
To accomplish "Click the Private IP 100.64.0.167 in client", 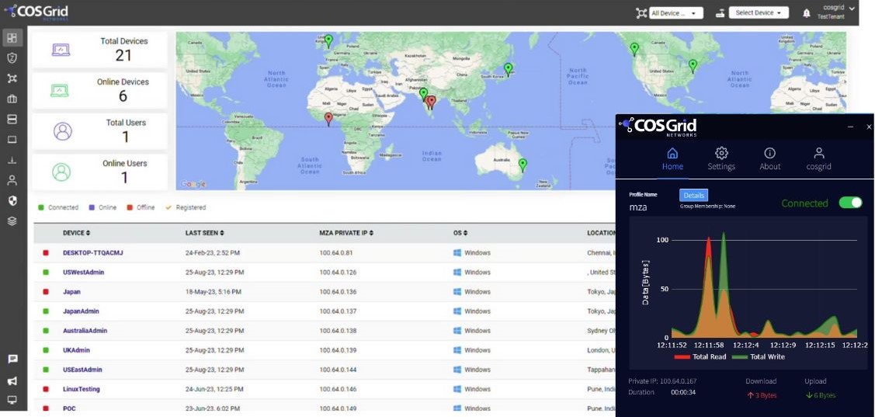I will pos(678,381).
